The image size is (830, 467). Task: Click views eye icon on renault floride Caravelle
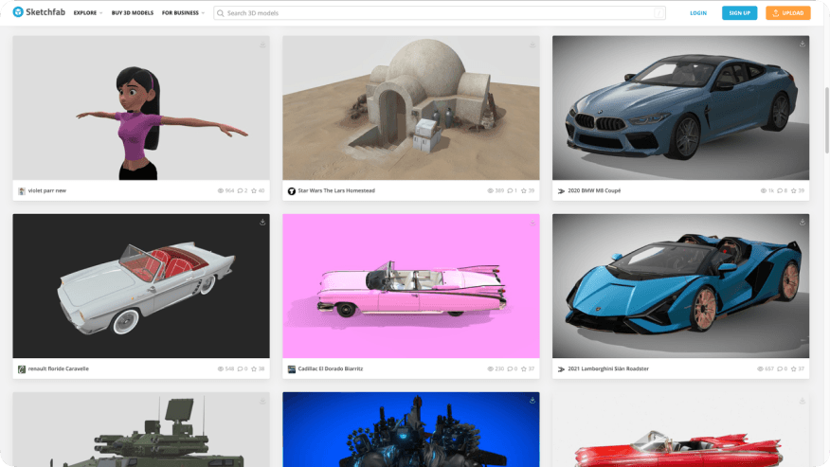(x=221, y=368)
